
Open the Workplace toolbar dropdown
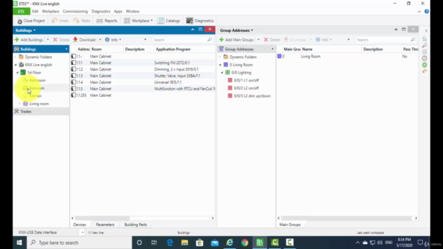(138, 21)
